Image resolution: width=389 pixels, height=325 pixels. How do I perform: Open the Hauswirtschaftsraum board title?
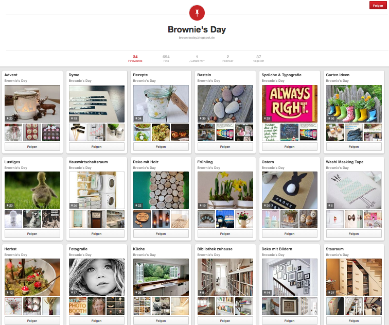pos(88,162)
